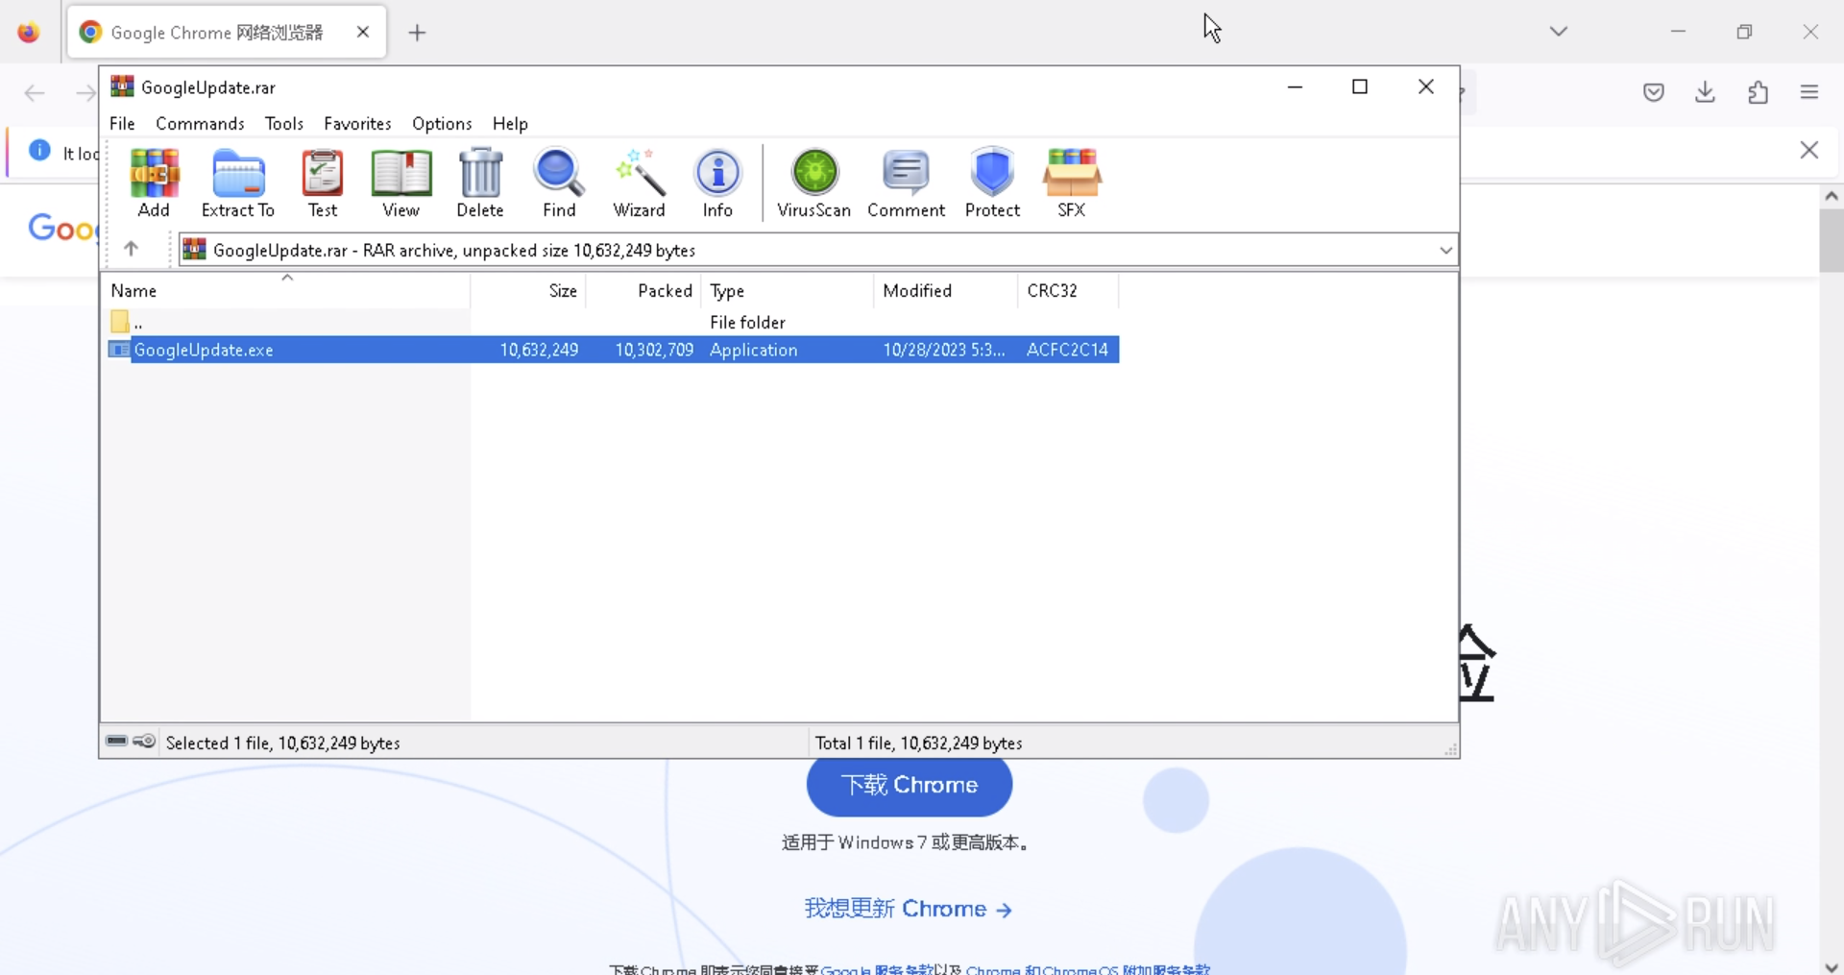
Task: Open the Options menu
Action: [442, 124]
